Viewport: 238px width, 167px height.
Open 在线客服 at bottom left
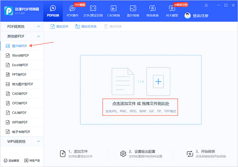tap(11, 160)
